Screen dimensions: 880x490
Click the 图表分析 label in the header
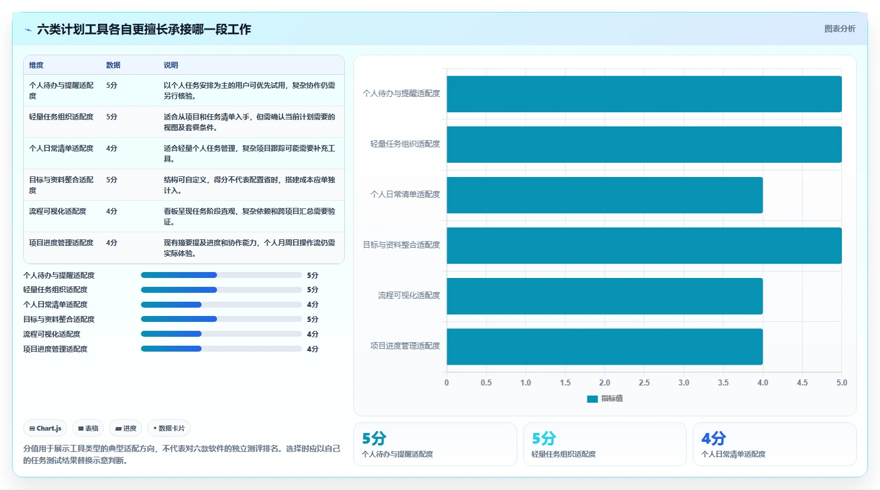[x=840, y=29]
